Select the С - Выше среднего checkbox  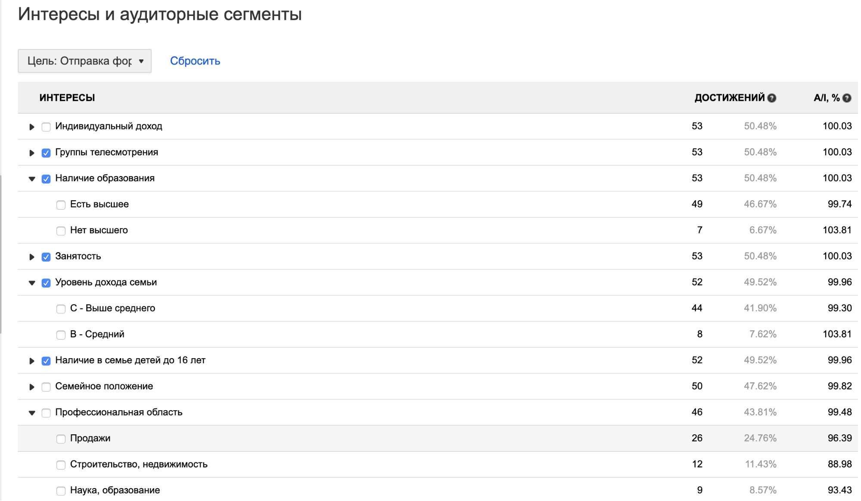click(x=61, y=309)
